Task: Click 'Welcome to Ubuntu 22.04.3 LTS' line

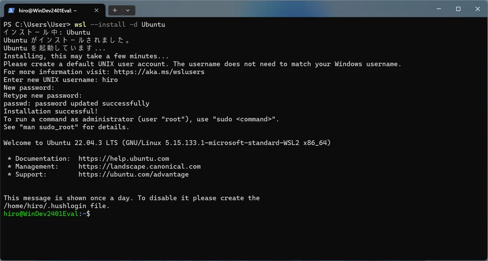Action: pos(167,143)
